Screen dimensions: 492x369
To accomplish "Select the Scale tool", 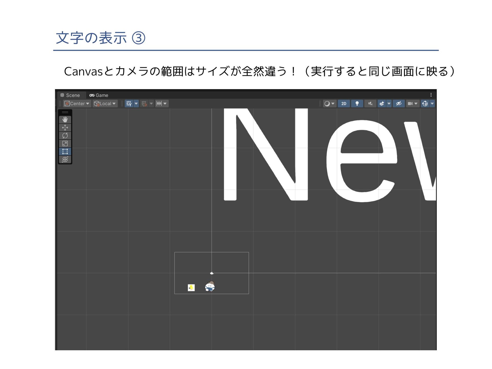I will coord(65,143).
